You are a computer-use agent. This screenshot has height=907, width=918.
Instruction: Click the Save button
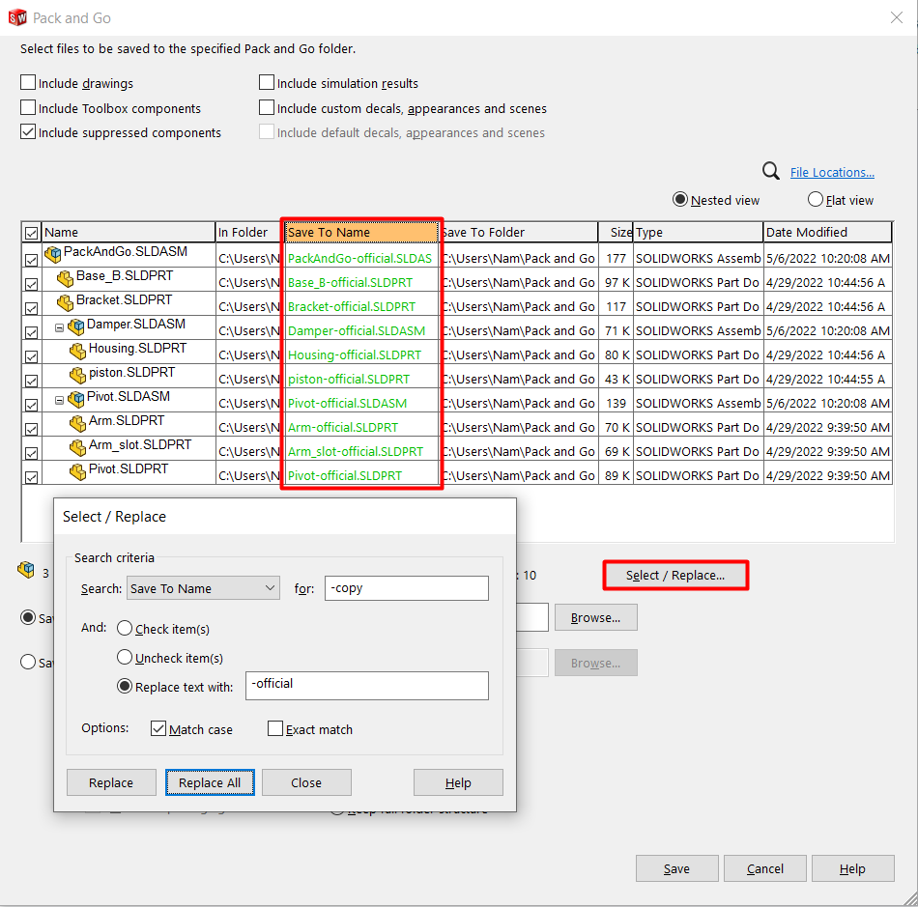point(676,869)
